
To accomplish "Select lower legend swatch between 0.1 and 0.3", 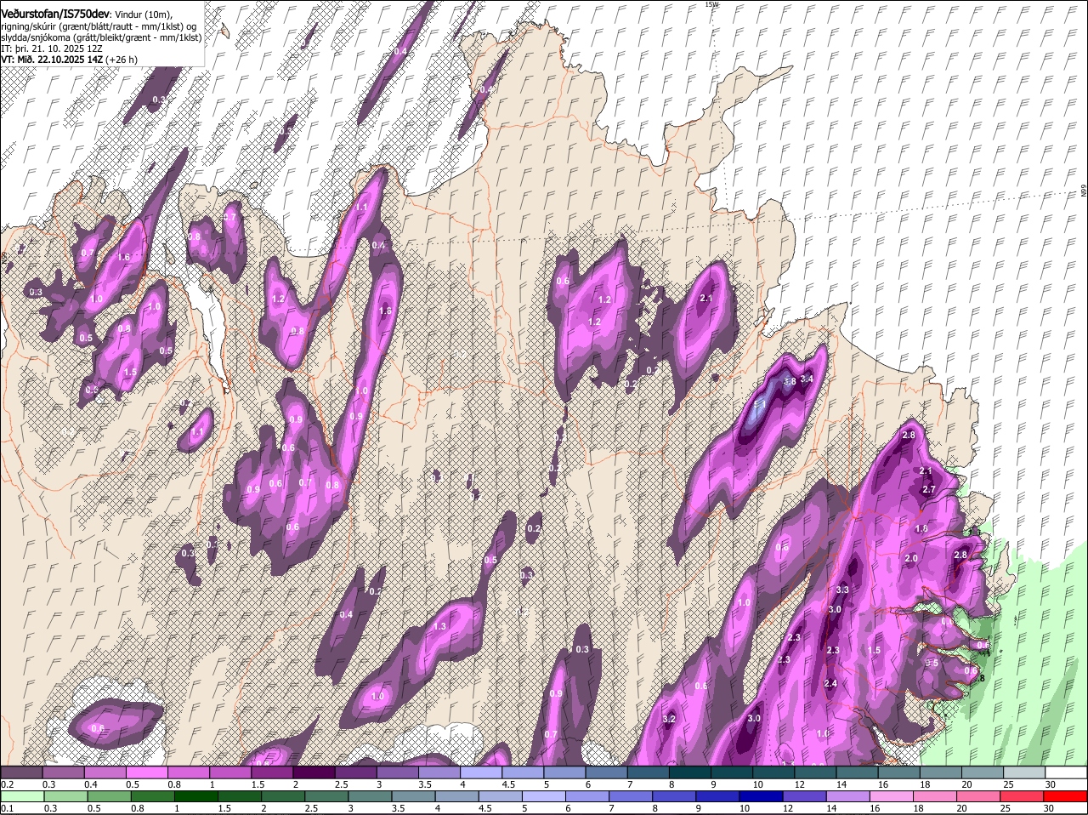I will (x=21, y=796).
